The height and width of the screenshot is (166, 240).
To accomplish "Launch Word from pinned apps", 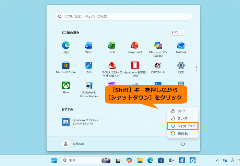I will (x=89, y=48).
